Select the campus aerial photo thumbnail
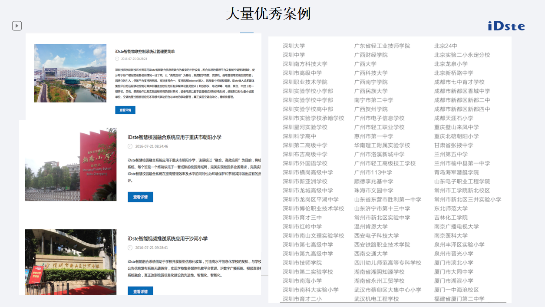 [x=70, y=73]
